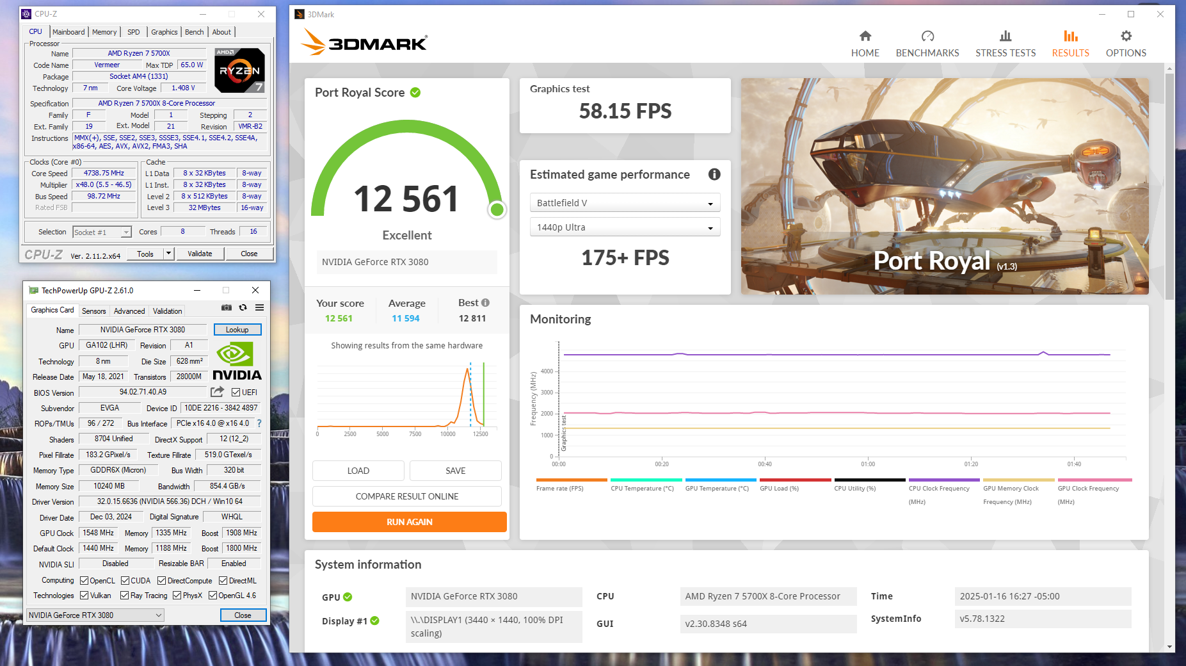Switch to the Sensors tab in GPU-Z
Viewport: 1186px width, 666px height.
click(x=94, y=311)
